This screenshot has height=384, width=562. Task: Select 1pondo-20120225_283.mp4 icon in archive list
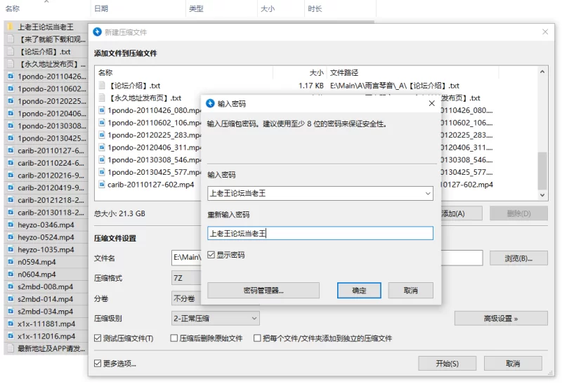[102, 135]
